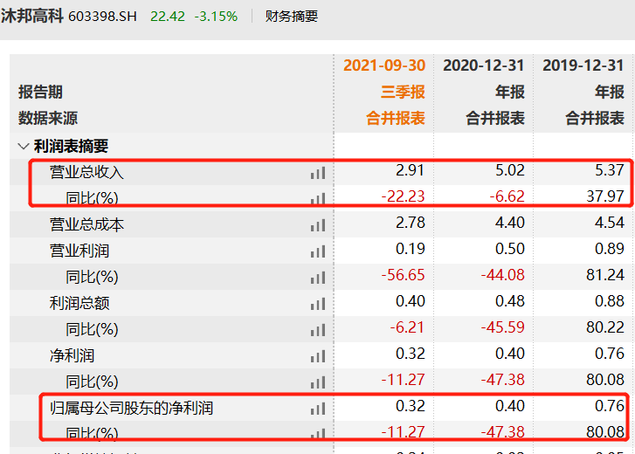This screenshot has height=454, width=635.
Task: Click the total profit value 0.48
Action: (x=509, y=301)
